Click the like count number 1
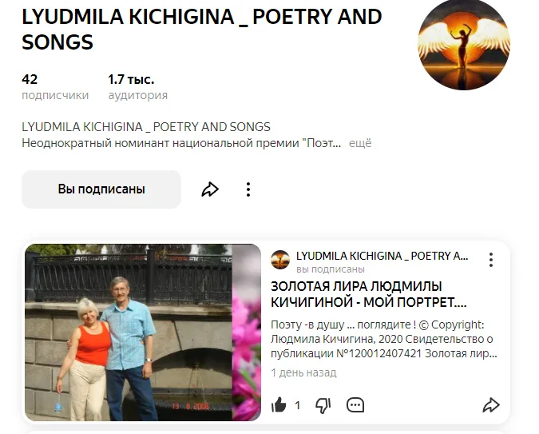The height and width of the screenshot is (434, 539). pyautogui.click(x=298, y=405)
